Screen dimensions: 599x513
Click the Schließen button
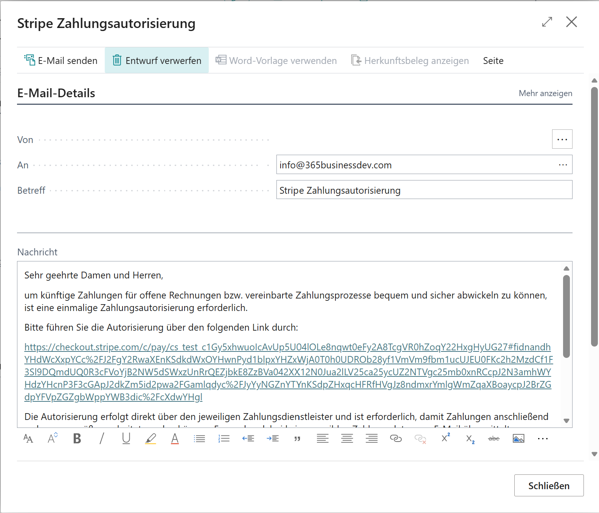tap(549, 485)
